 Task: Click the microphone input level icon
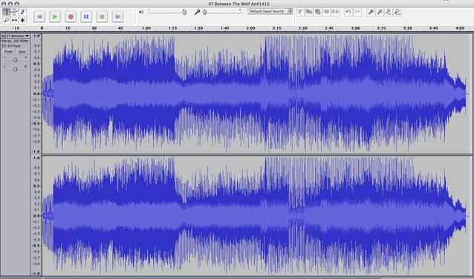[x=197, y=12]
